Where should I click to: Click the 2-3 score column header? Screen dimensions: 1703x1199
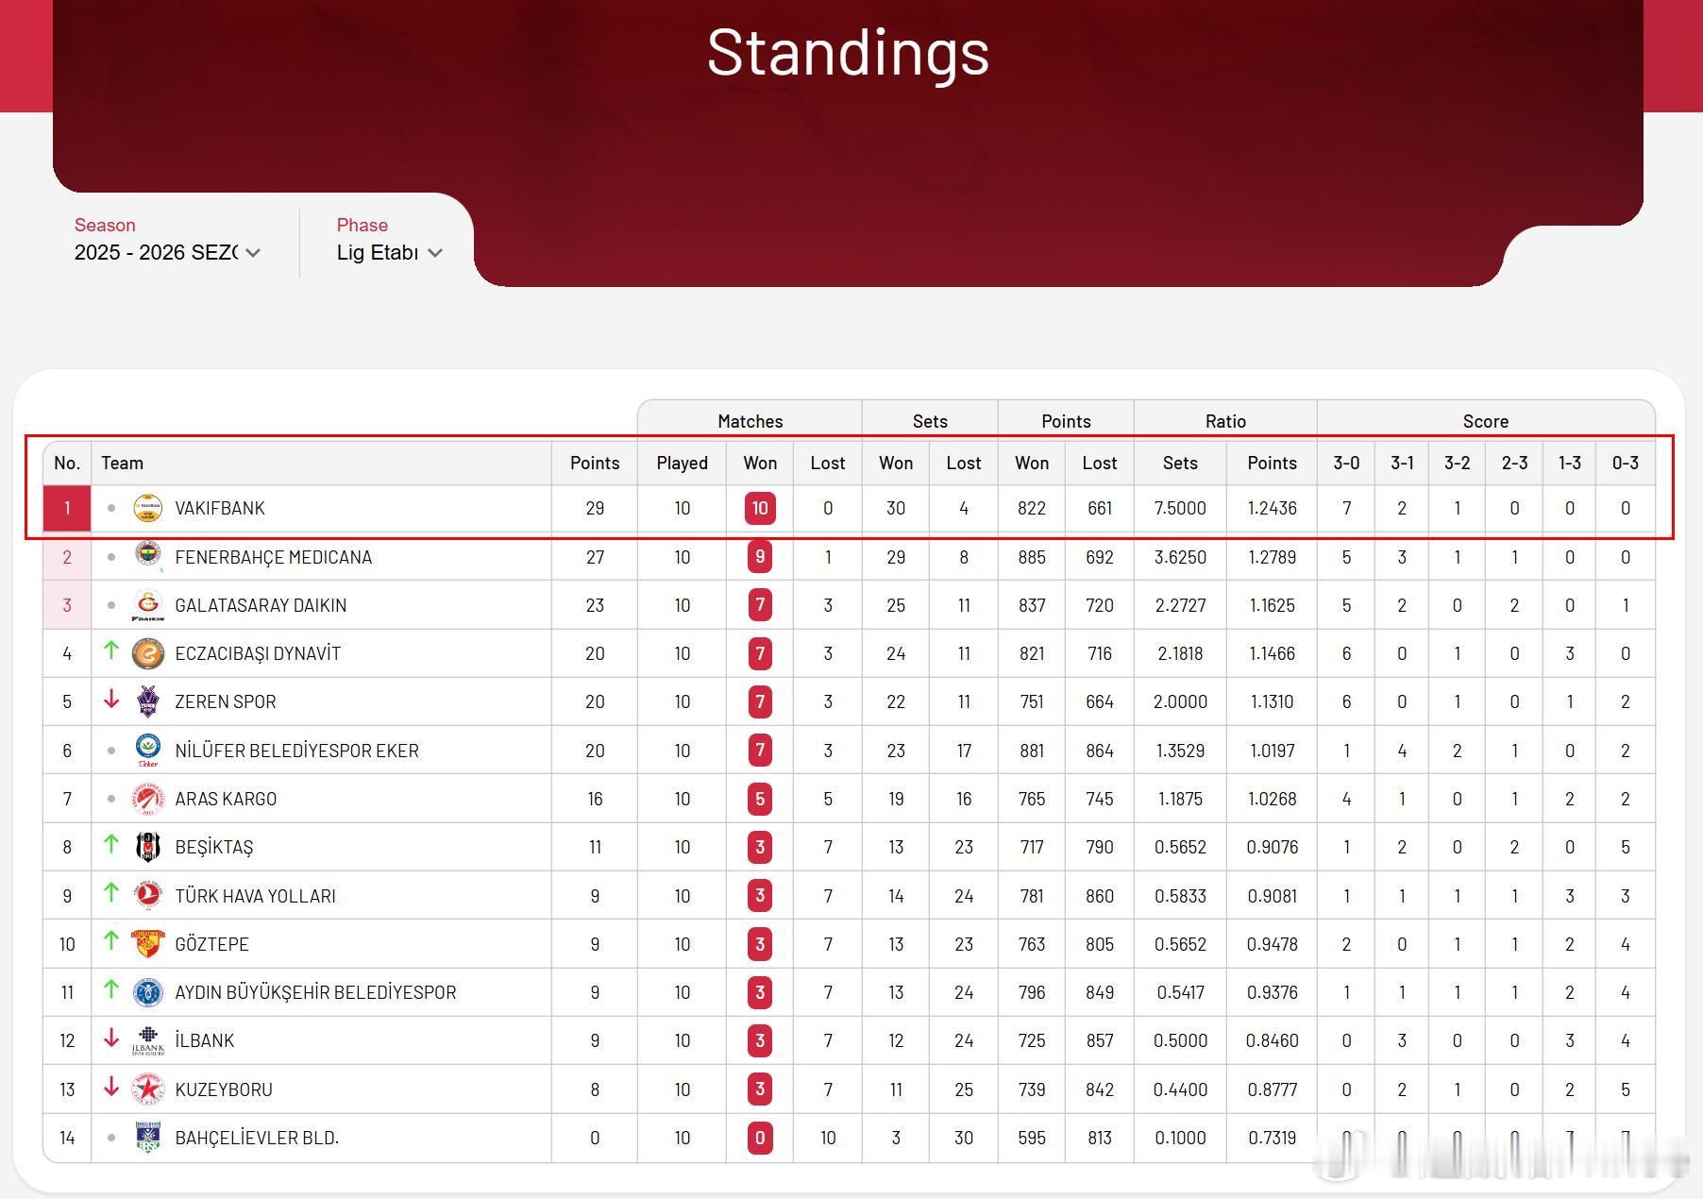1515,463
